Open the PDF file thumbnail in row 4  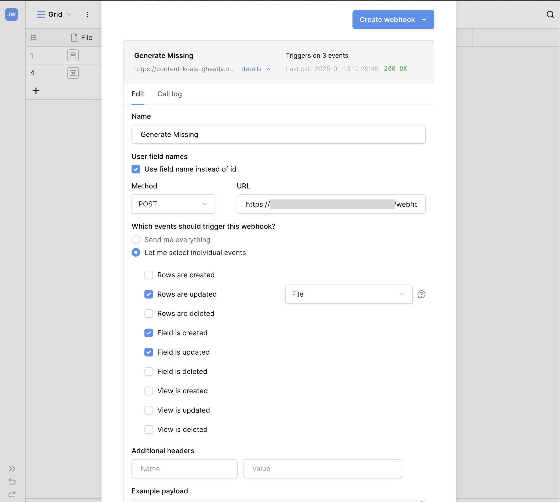tap(73, 73)
